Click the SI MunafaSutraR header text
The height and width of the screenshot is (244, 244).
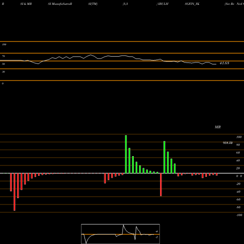click(60, 4)
